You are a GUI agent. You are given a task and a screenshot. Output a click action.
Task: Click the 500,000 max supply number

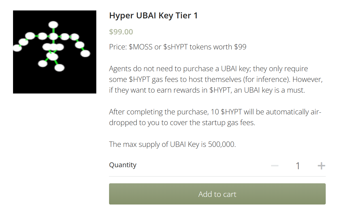coord(222,144)
